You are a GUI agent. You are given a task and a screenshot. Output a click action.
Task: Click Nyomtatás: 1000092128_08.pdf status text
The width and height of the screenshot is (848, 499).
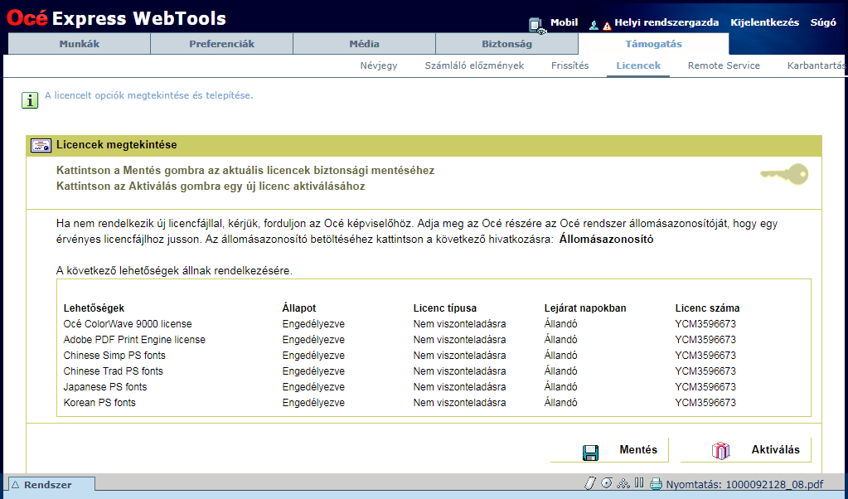click(x=744, y=484)
